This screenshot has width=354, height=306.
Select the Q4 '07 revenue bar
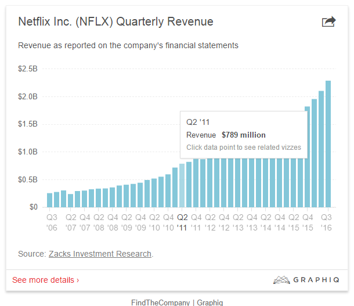[84, 199]
